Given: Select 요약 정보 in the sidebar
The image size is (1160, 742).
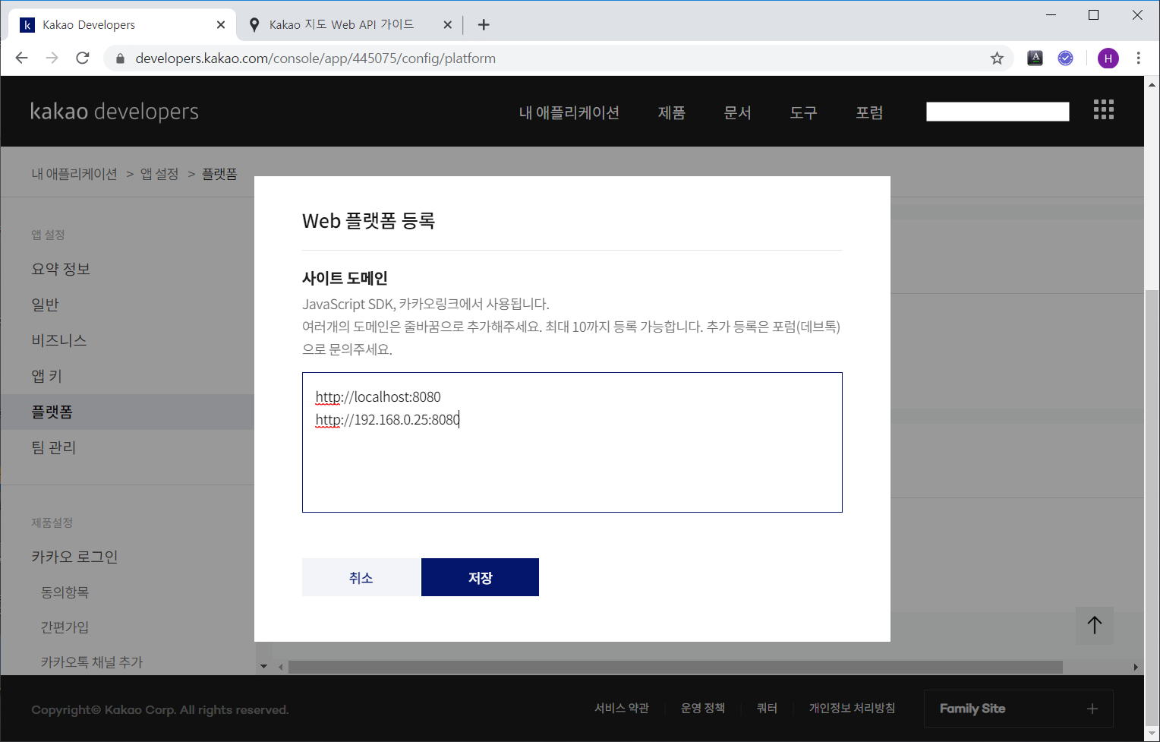Looking at the screenshot, I should pyautogui.click(x=61, y=269).
